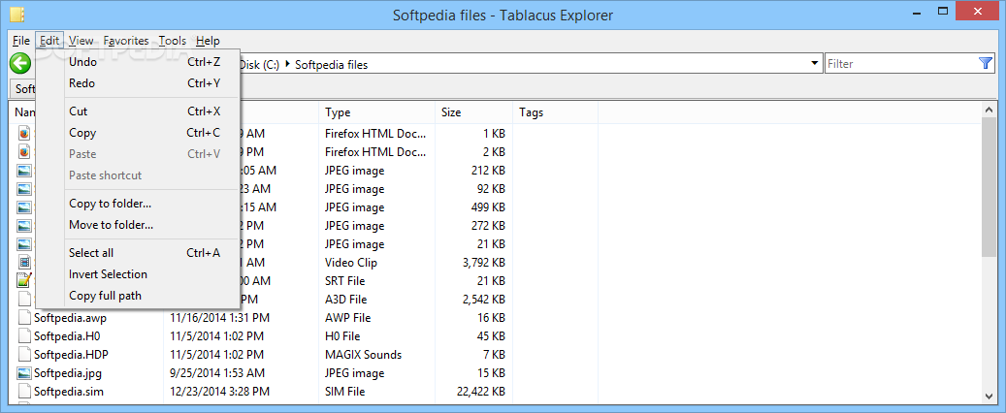The image size is (1006, 413).
Task: Click the SIM File type cell
Action: point(345,392)
